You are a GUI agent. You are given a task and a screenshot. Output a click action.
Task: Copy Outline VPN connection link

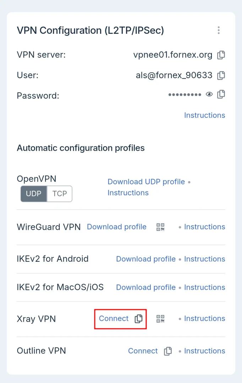pyautogui.click(x=168, y=351)
